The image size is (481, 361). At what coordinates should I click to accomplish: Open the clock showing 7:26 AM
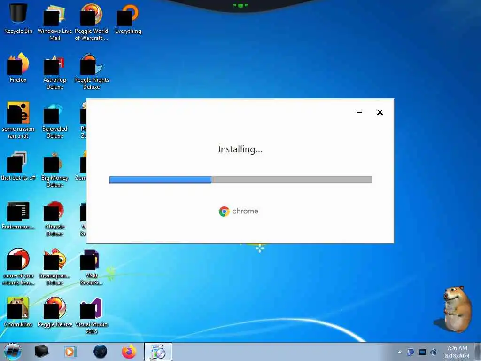[457, 352]
